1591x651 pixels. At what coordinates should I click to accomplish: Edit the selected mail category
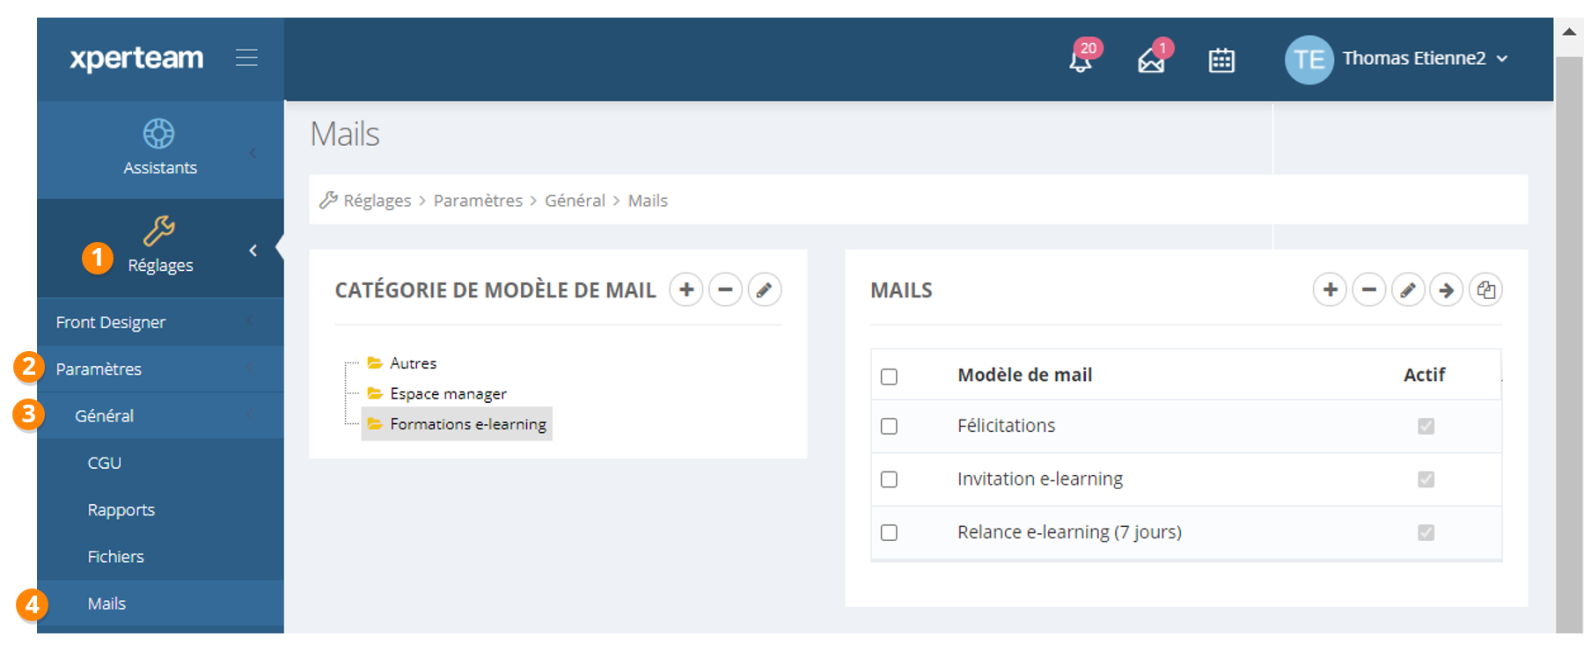[x=764, y=289]
